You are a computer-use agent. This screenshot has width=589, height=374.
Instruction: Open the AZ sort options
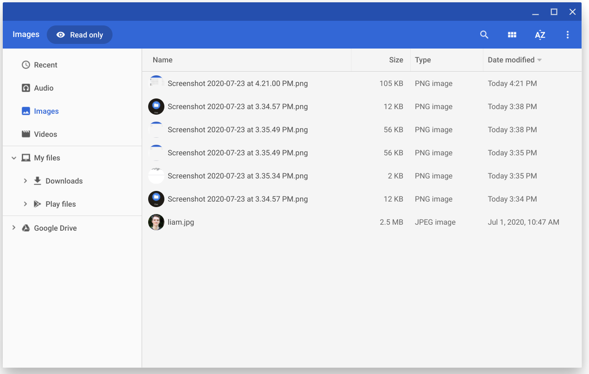pyautogui.click(x=540, y=35)
